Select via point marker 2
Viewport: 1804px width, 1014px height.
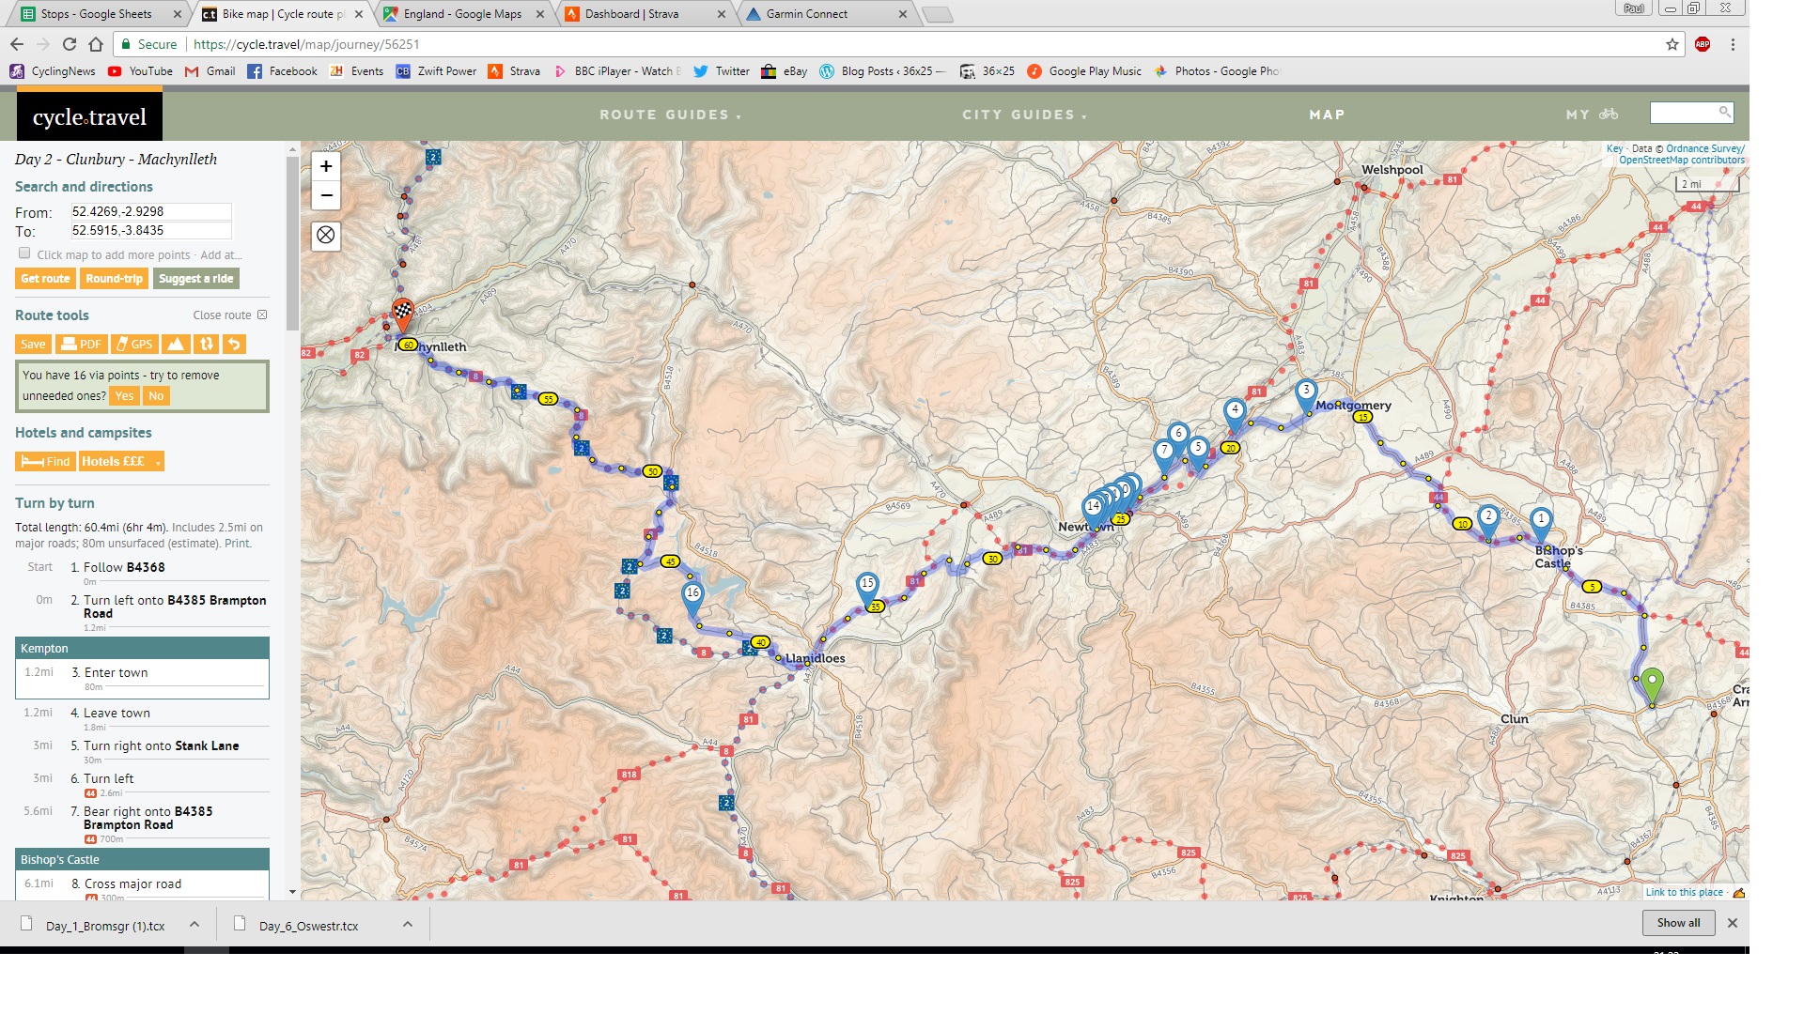point(1488,521)
